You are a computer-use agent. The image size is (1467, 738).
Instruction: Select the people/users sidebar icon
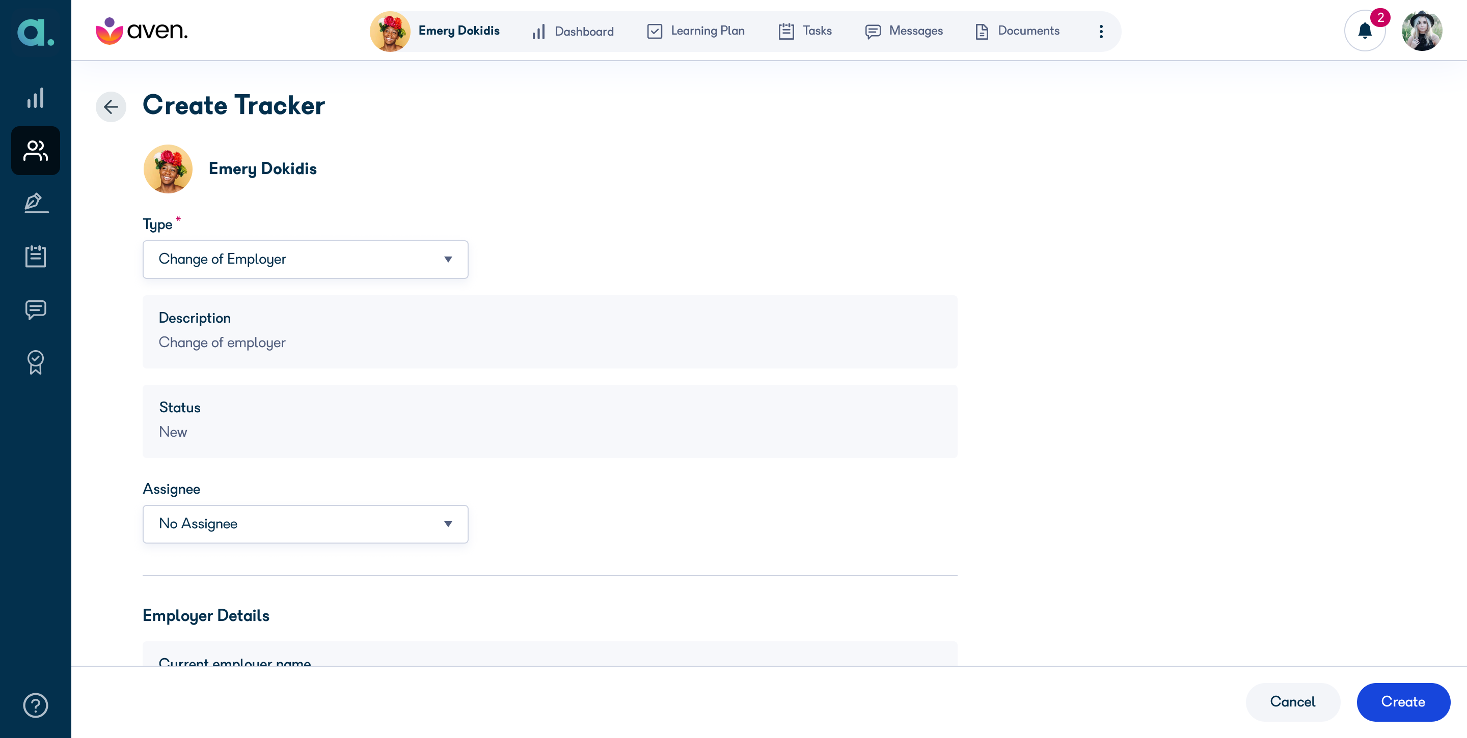pos(35,151)
